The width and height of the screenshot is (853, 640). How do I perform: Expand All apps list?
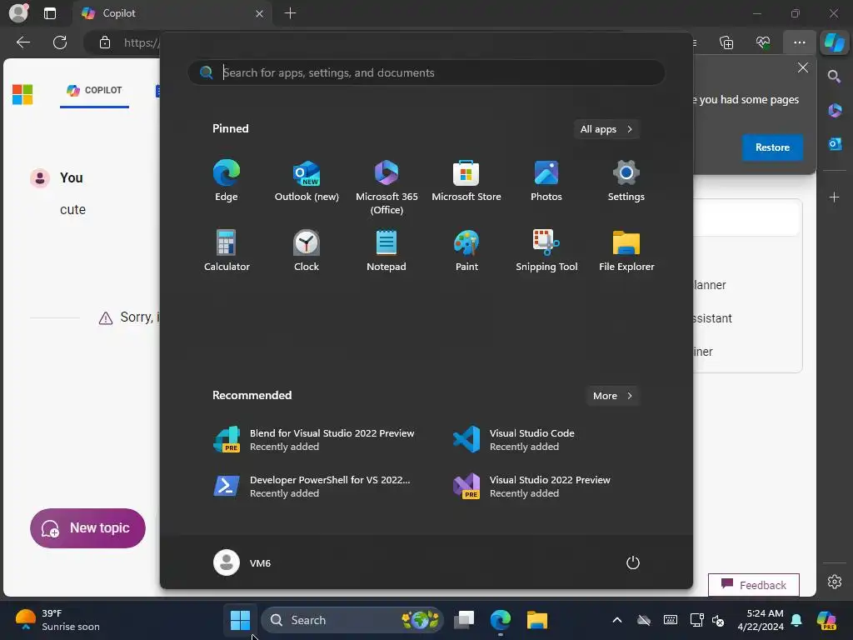coord(606,129)
